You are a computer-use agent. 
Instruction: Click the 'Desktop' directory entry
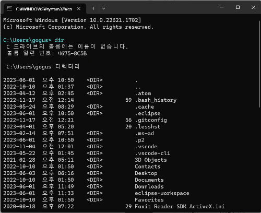click(x=146, y=173)
